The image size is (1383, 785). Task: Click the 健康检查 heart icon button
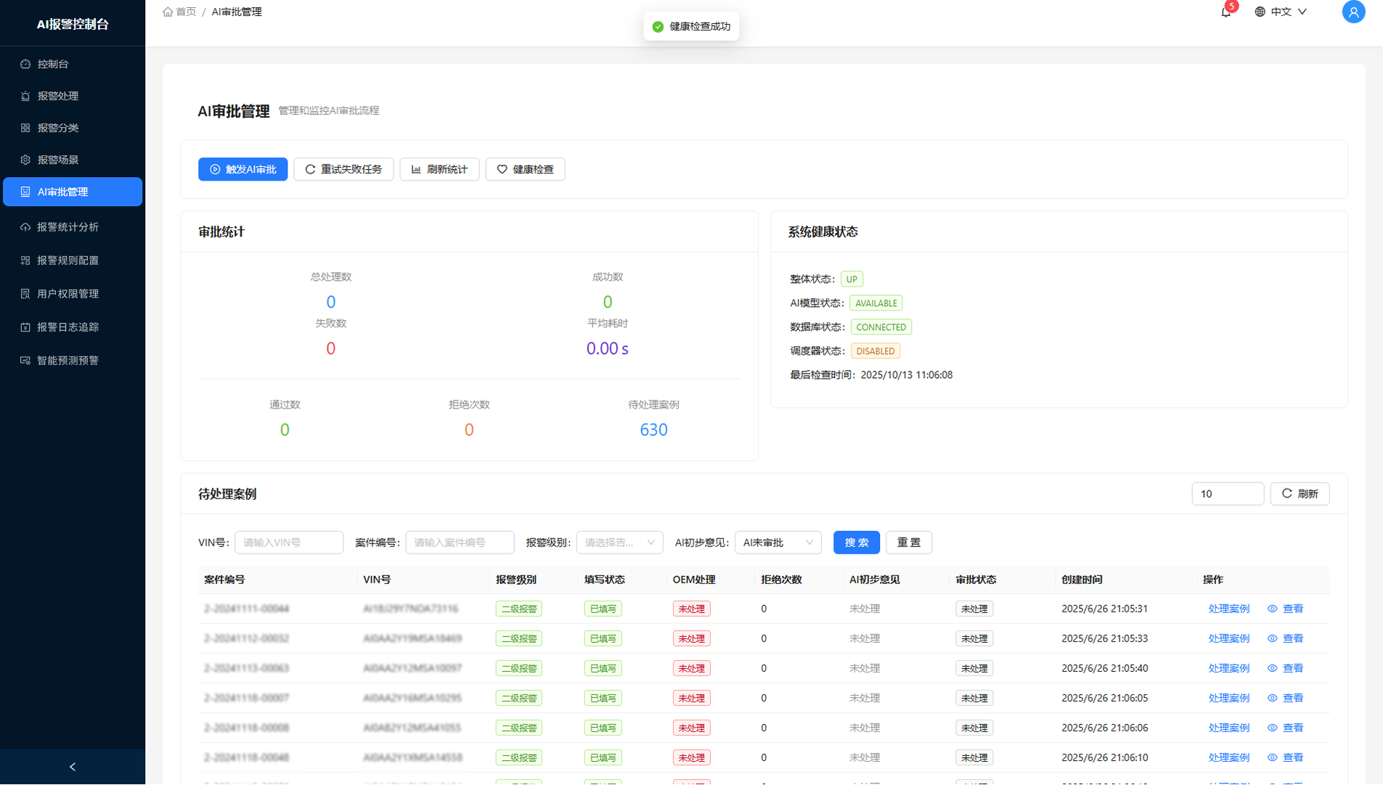(525, 169)
